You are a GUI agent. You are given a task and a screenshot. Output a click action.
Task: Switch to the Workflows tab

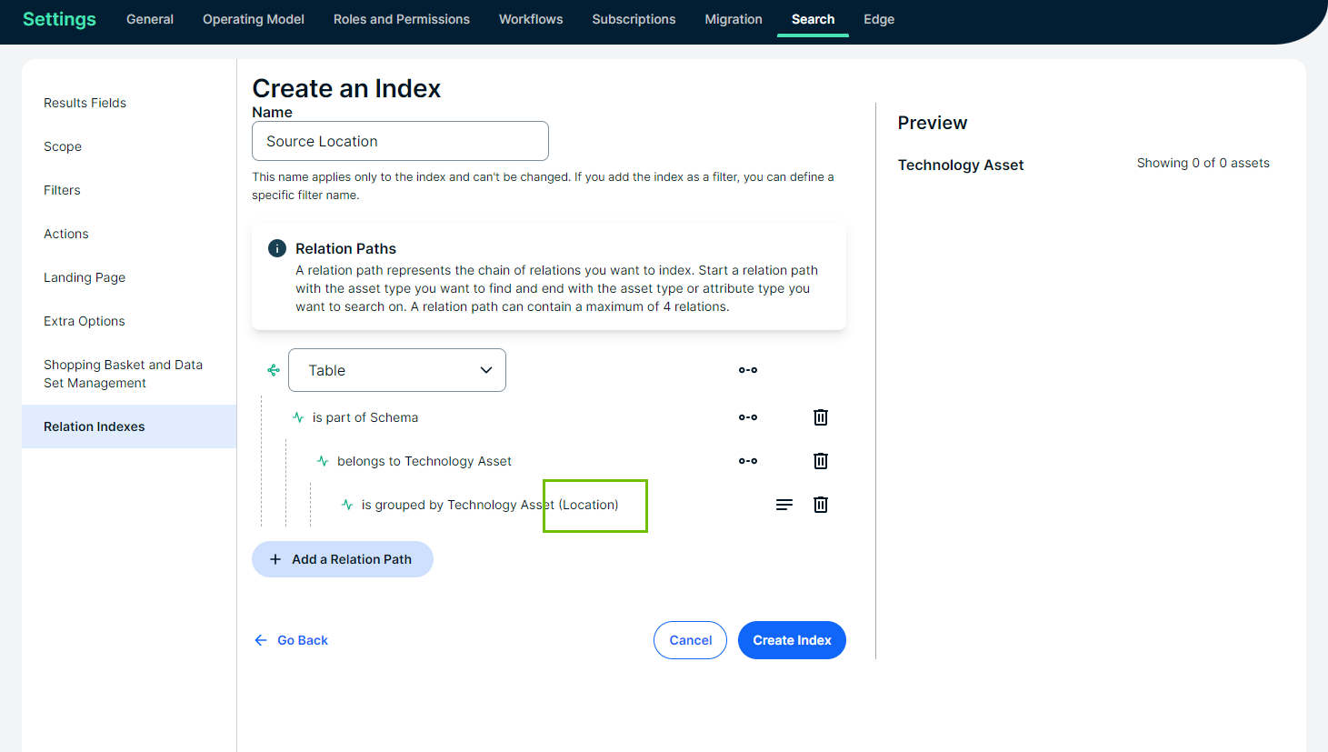click(530, 19)
